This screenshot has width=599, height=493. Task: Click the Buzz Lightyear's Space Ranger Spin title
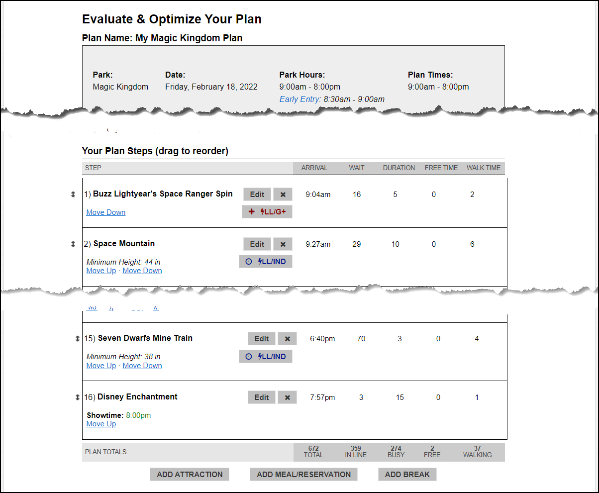163,194
